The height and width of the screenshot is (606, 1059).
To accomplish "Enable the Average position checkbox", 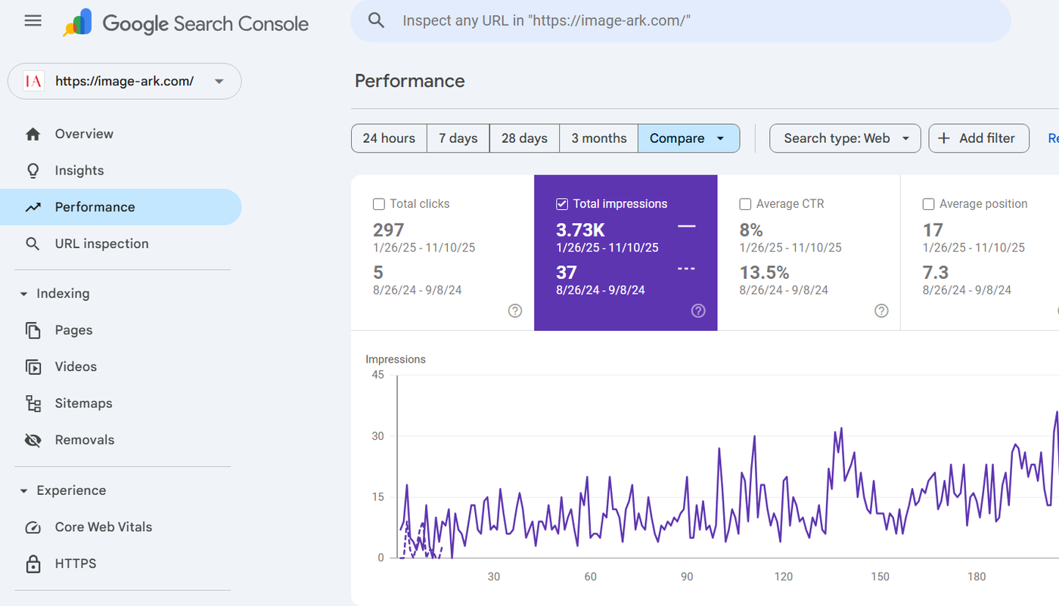I will [928, 204].
